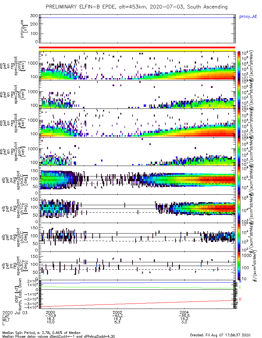This screenshot has width=262, height=338.
Task: Click the omni energy spectrogram panel
Action: tap(137, 66)
